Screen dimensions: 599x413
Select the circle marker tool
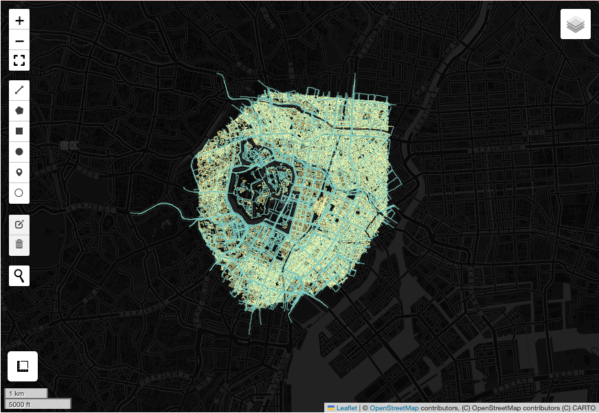[19, 193]
